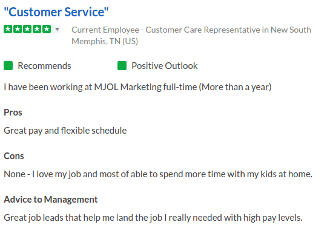Open the "Customer Service" review title link
Screen dimensions: 333x225
click(56, 12)
